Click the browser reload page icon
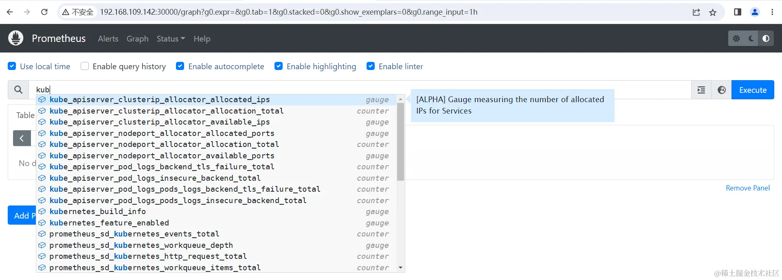The height and width of the screenshot is (280, 782). point(44,12)
